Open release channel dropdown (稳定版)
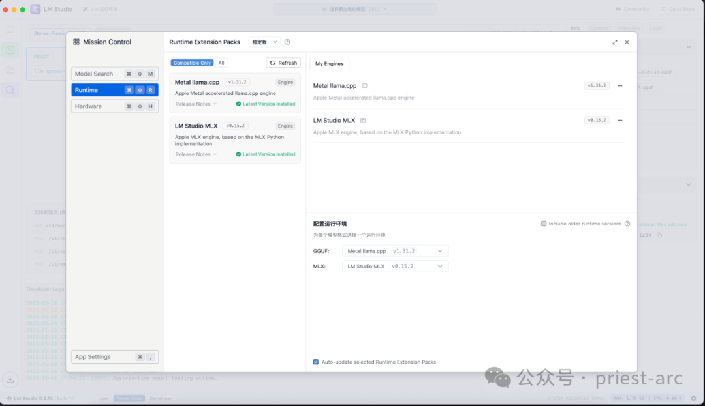The image size is (705, 406). click(x=264, y=42)
